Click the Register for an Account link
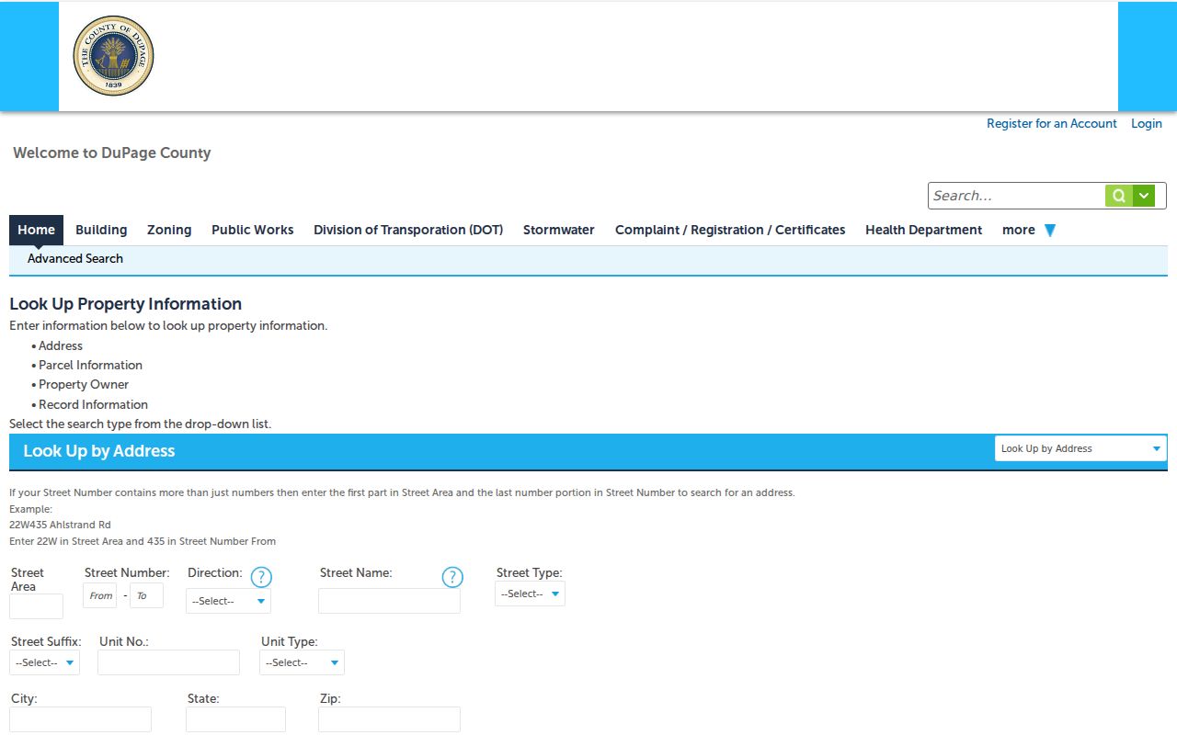Image resolution: width=1177 pixels, height=735 pixels. point(1052,123)
